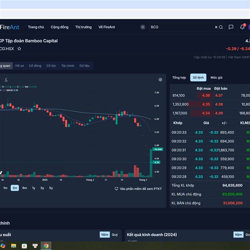Select Quý next to suất panel Năm

tap(115, 235)
